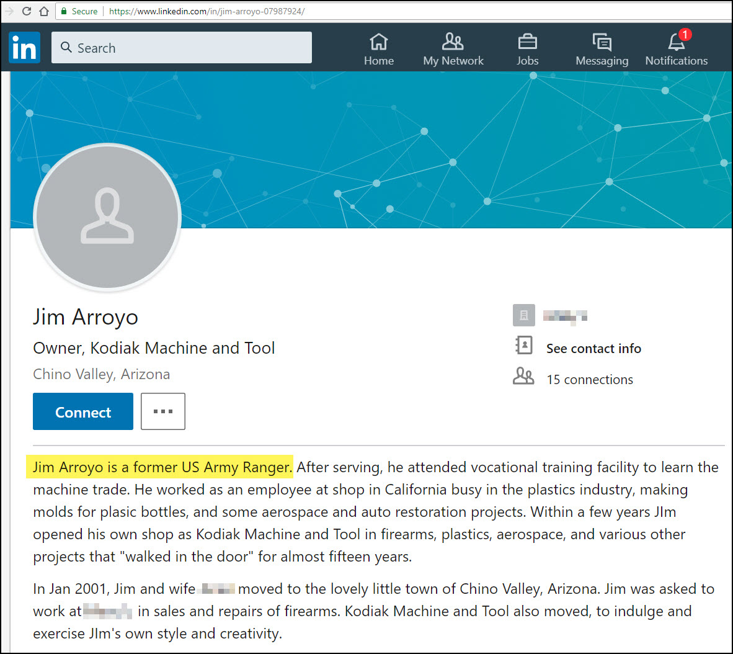Check the Notifications bell icon

(675, 42)
